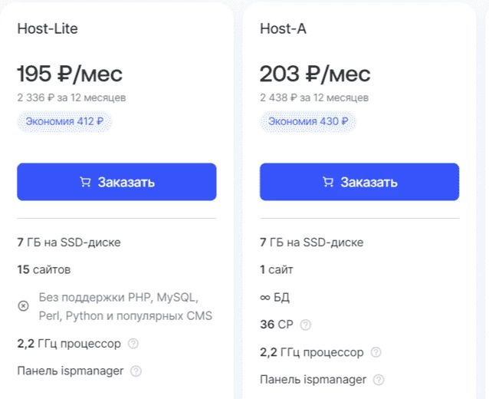Click 2 438 ₽ за 12 месяцев text
Image resolution: width=489 pixels, height=399 pixels.
[x=314, y=97]
